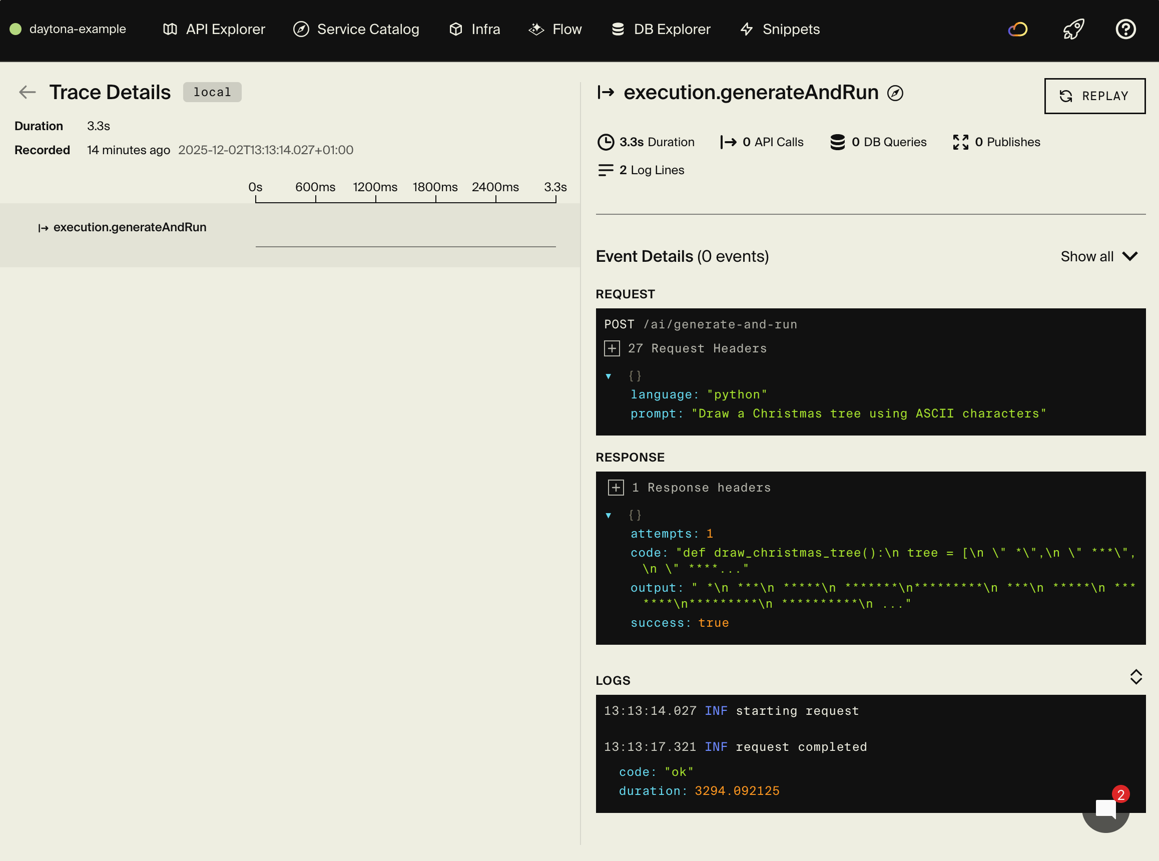This screenshot has width=1159, height=861.
Task: Click the daytona-example project name
Action: [77, 29]
